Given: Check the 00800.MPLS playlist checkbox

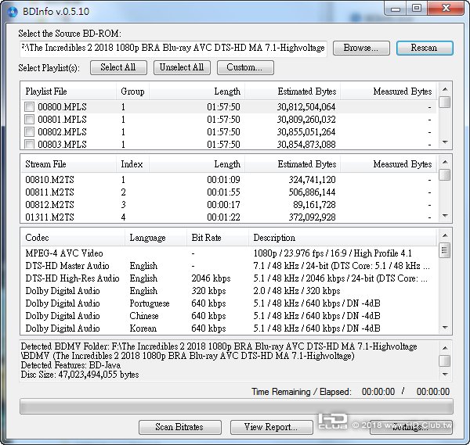Looking at the screenshot, I should (30, 107).
